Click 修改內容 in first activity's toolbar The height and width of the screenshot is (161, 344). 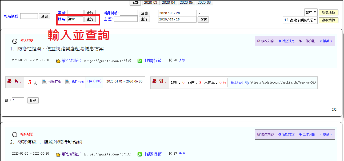(266, 41)
